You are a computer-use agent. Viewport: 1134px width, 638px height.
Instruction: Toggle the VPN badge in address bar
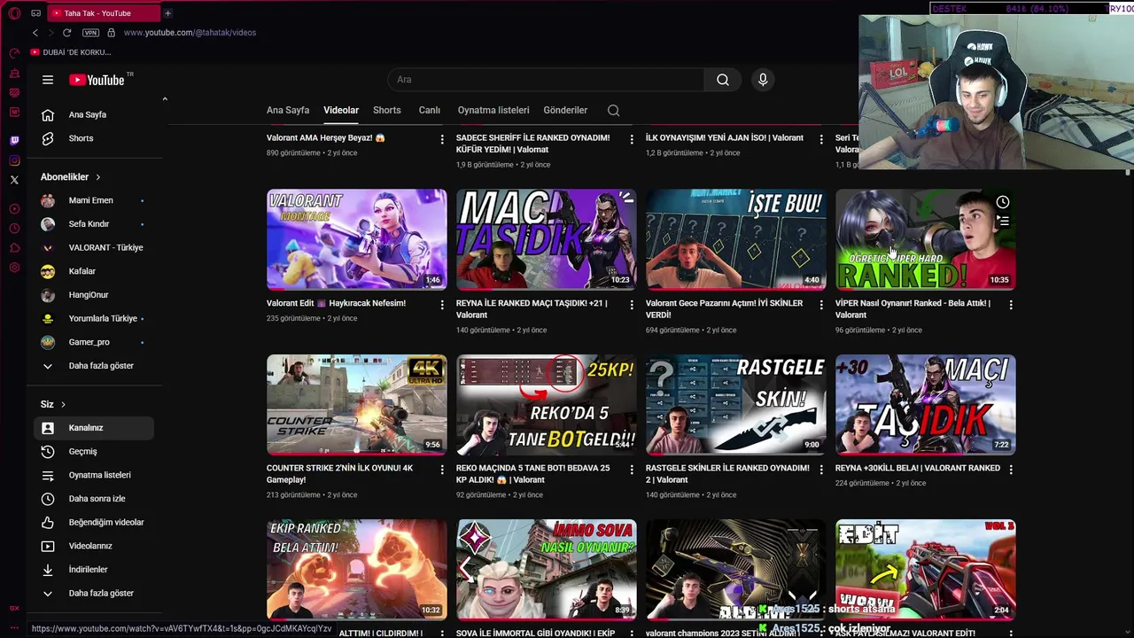pos(90,33)
